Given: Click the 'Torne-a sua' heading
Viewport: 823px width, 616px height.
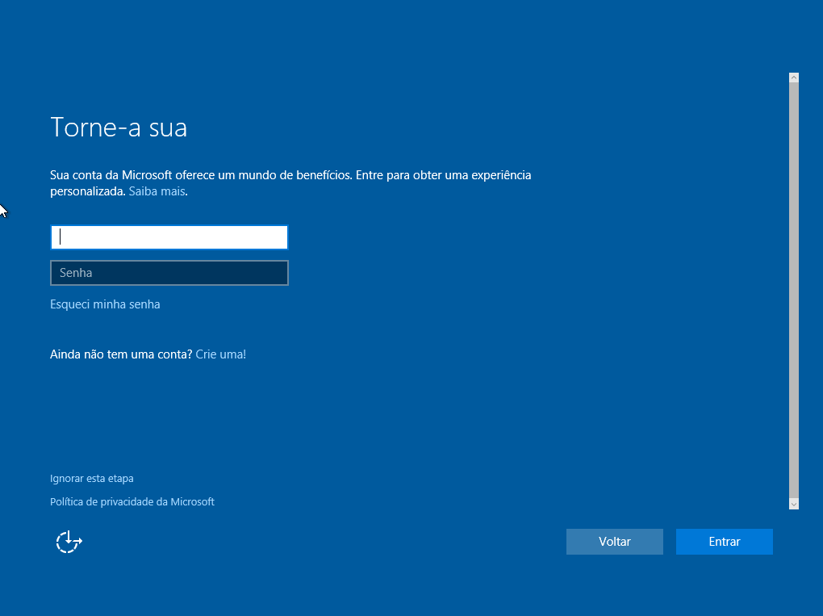Looking at the screenshot, I should [x=119, y=128].
